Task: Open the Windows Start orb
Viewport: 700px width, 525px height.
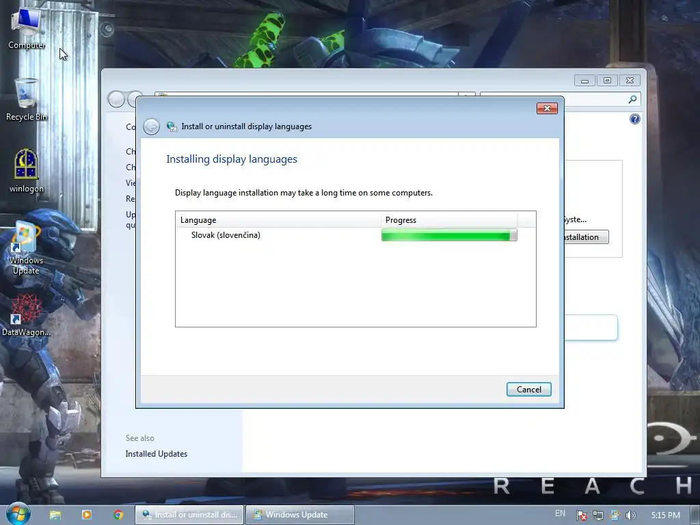Action: point(17,513)
